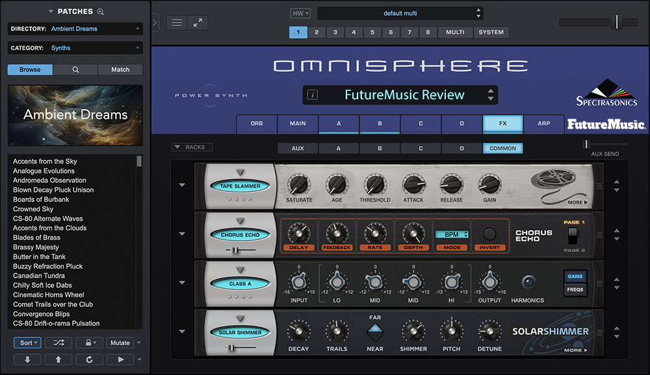Toggle the Class A power button

240,284
